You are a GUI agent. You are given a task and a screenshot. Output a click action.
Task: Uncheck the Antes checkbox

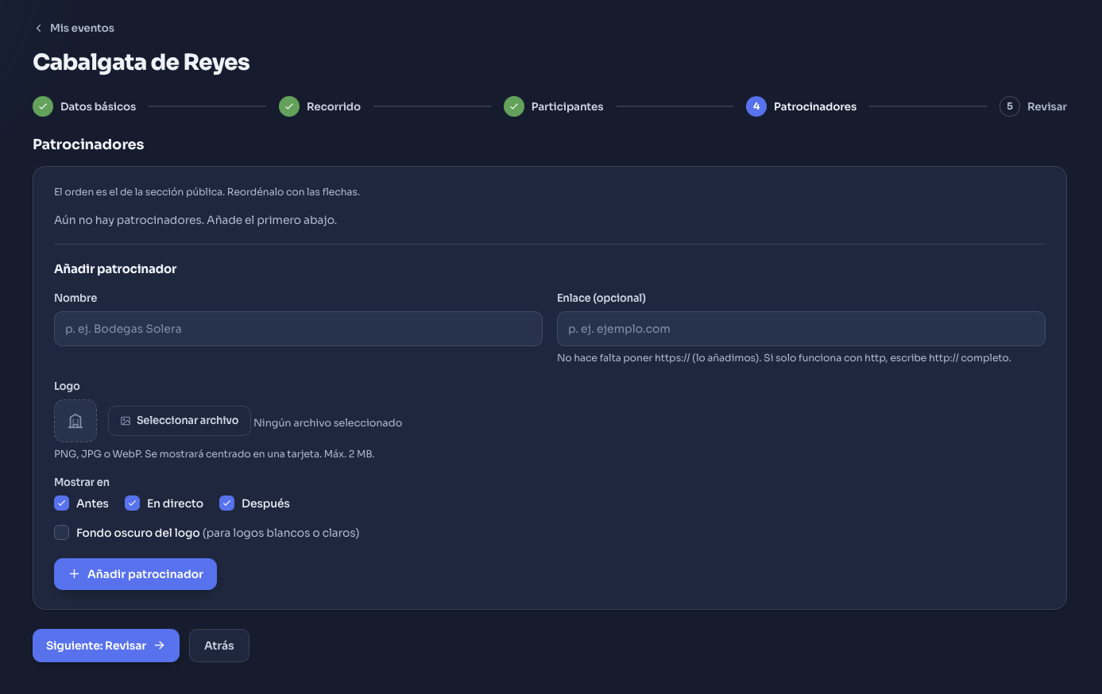(62, 503)
